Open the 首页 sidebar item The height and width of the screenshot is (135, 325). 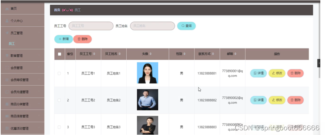coord(22,9)
